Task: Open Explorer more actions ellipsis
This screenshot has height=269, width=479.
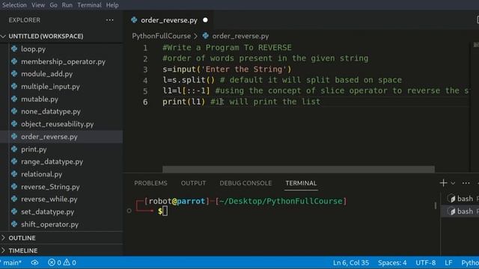Action: 110,20
